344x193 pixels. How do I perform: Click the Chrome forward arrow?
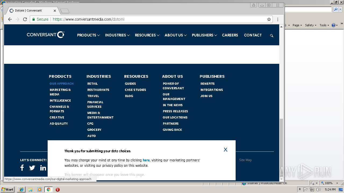tap(17, 19)
